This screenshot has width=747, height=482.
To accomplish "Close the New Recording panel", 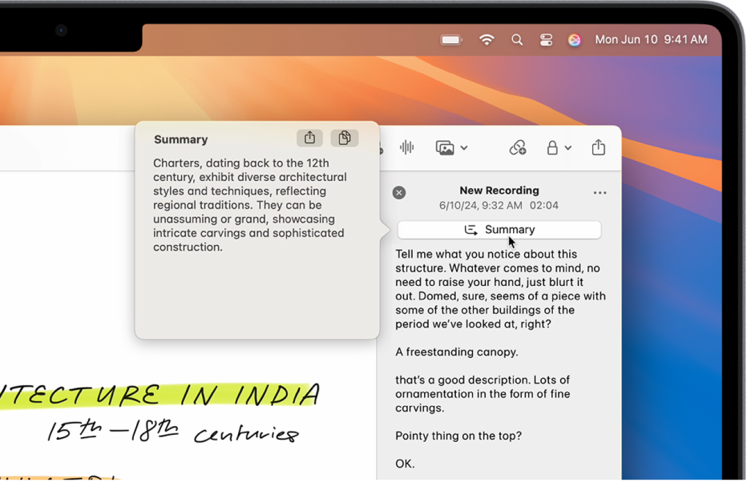I will pos(399,193).
